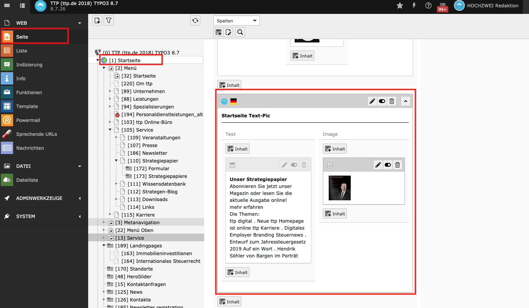
Task: Click the bookmarks star icon
Action: pyautogui.click(x=400, y=5)
